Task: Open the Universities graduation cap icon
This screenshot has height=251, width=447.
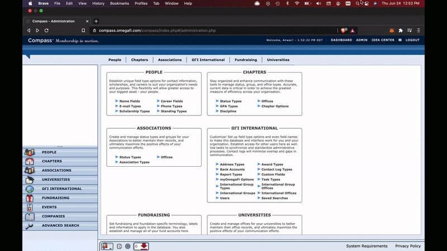Action: point(30,180)
